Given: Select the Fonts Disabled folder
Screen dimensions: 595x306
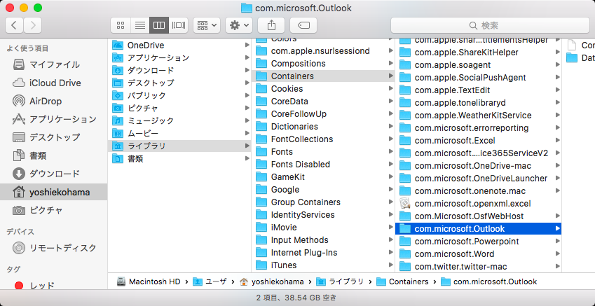Looking at the screenshot, I should point(323,164).
